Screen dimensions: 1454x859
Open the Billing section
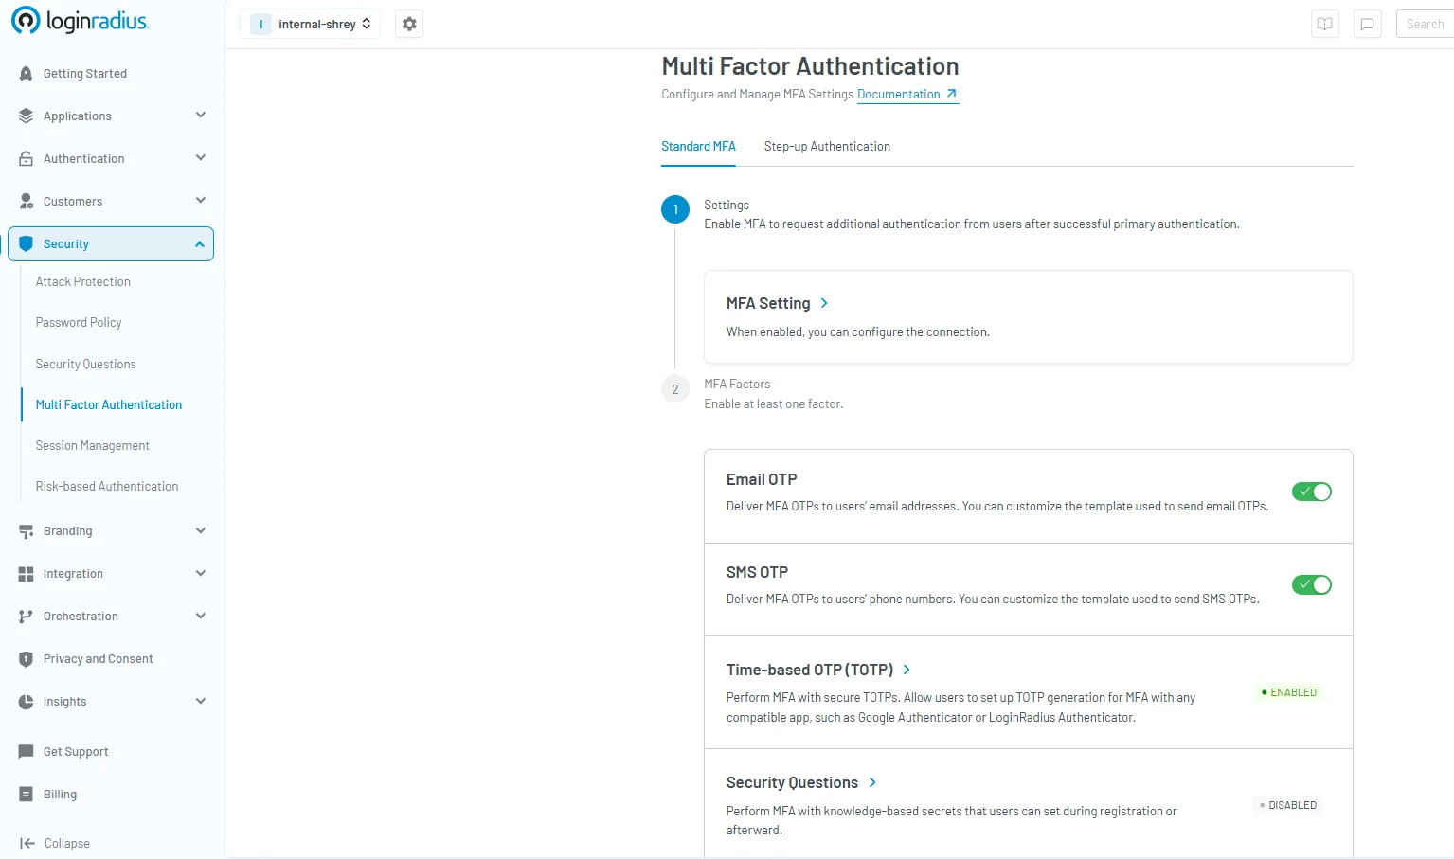coord(60,794)
